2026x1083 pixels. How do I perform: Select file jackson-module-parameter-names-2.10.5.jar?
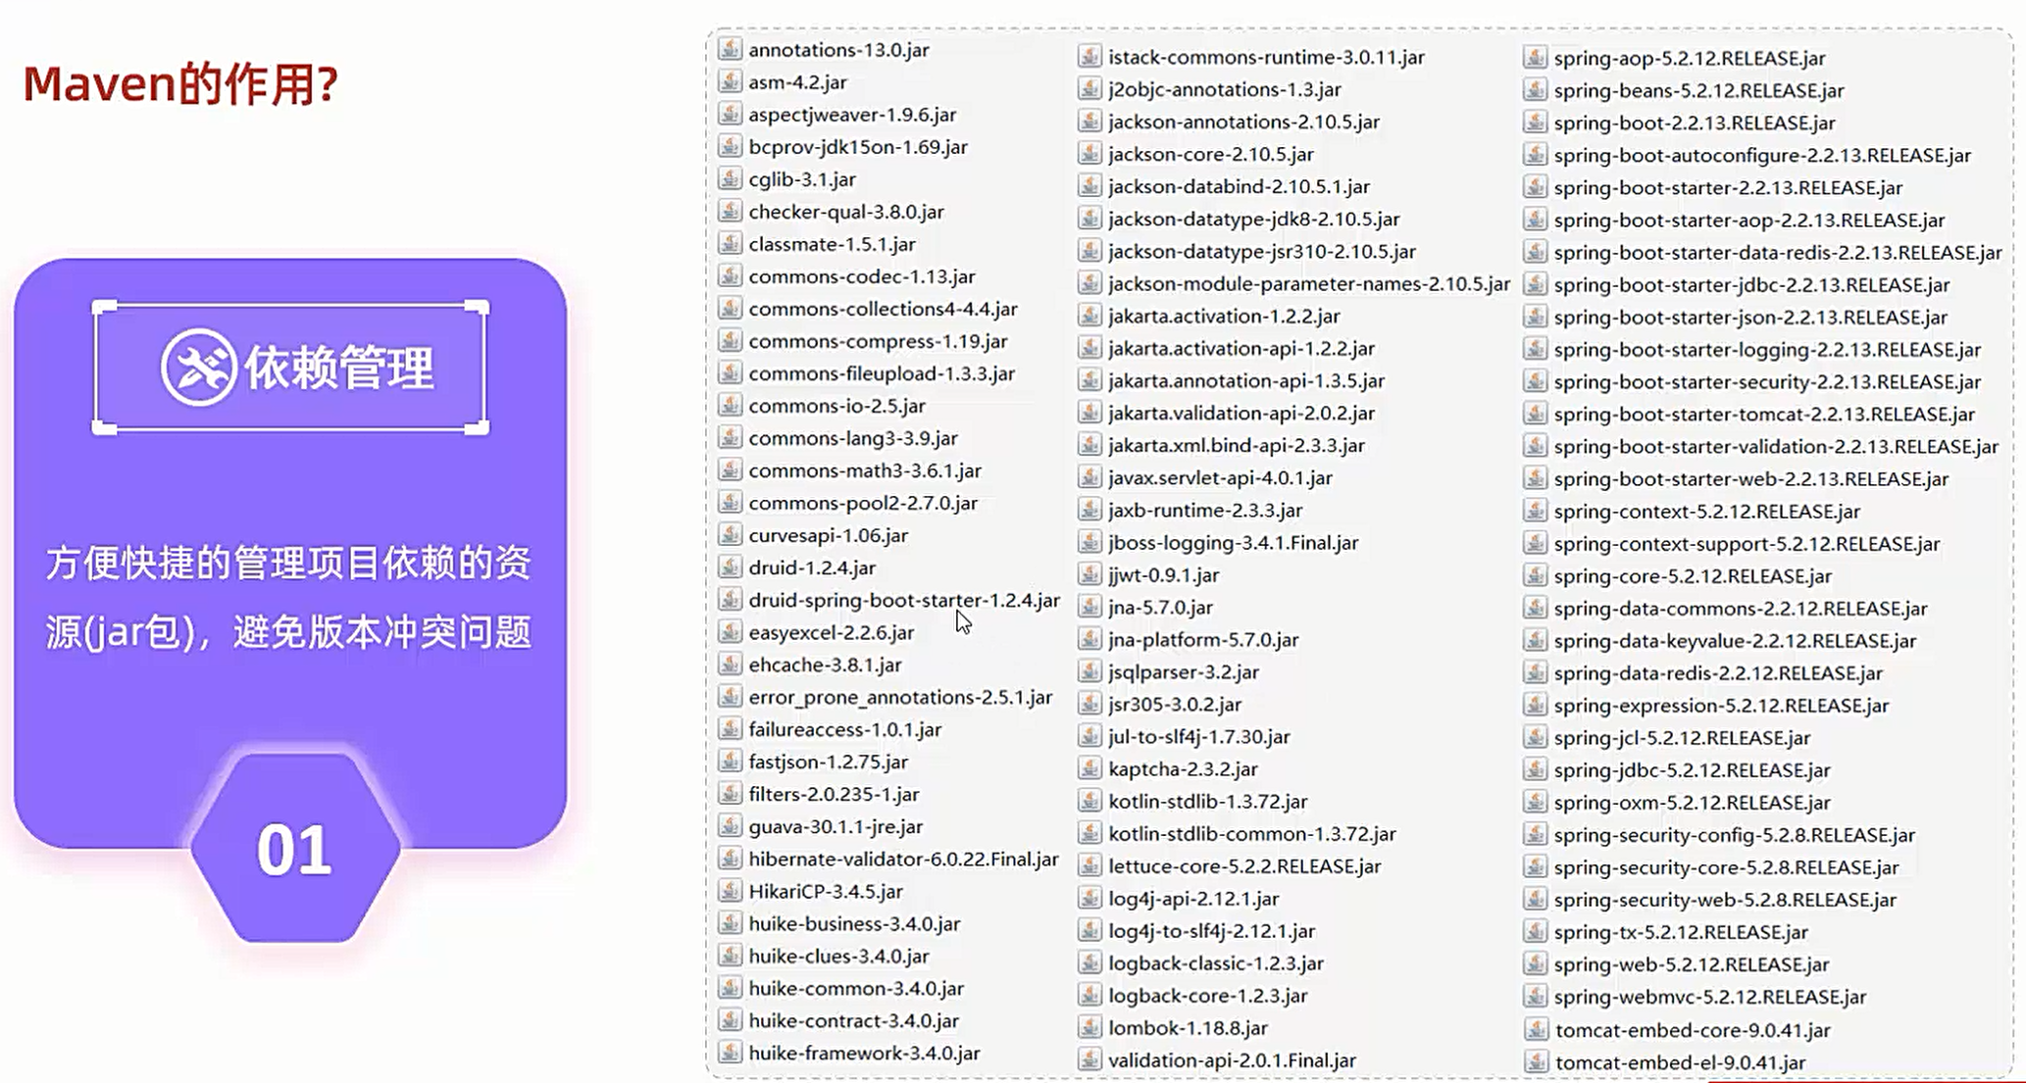[1309, 282]
